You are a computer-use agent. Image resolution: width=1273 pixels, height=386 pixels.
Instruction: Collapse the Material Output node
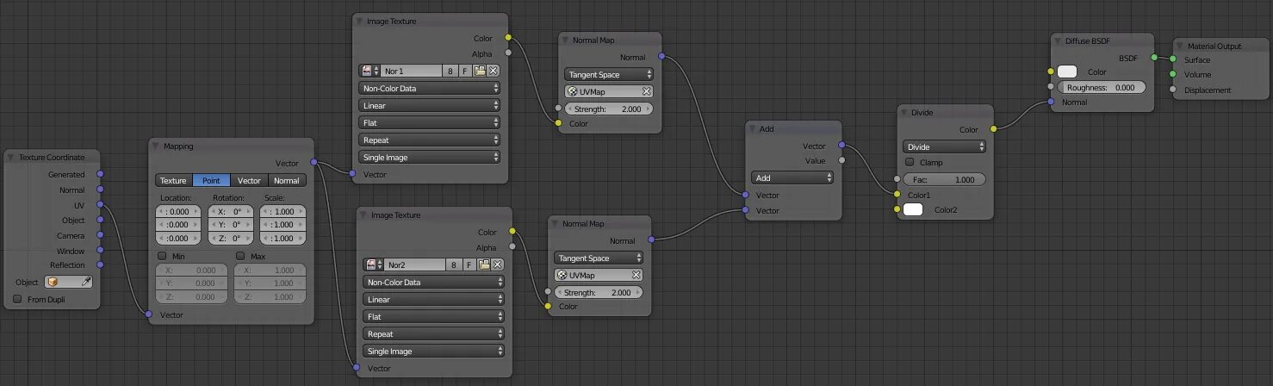point(1180,46)
